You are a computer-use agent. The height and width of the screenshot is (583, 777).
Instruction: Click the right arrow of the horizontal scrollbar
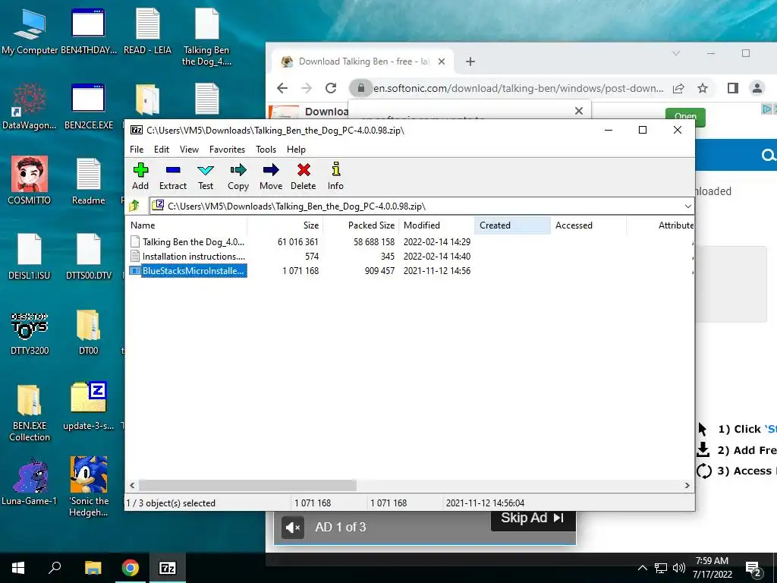pos(687,485)
